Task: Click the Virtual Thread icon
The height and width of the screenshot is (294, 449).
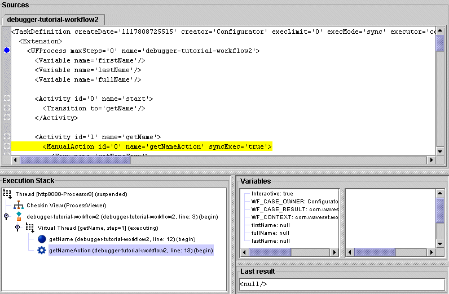Action: [30, 228]
